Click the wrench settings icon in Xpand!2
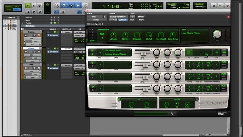This screenshot has width=243, height=137. (172, 113)
